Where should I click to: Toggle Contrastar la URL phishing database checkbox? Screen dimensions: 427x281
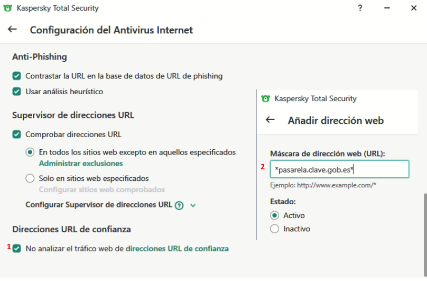point(17,76)
